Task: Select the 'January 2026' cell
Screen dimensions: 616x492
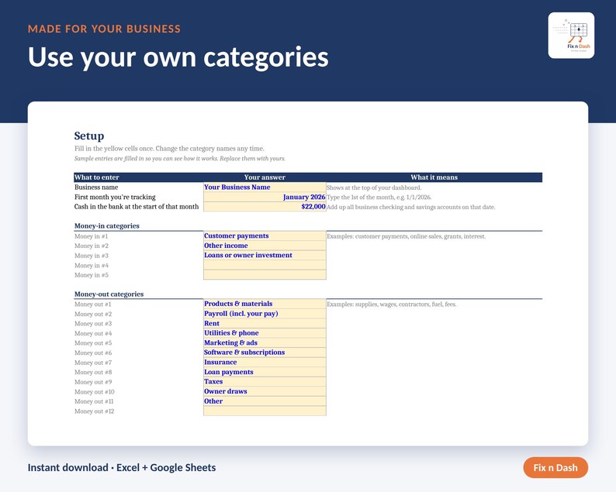Action: click(x=265, y=197)
